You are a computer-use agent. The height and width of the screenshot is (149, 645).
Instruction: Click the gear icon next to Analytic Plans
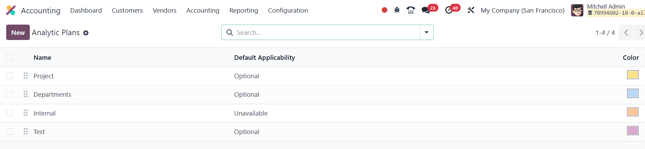(86, 33)
